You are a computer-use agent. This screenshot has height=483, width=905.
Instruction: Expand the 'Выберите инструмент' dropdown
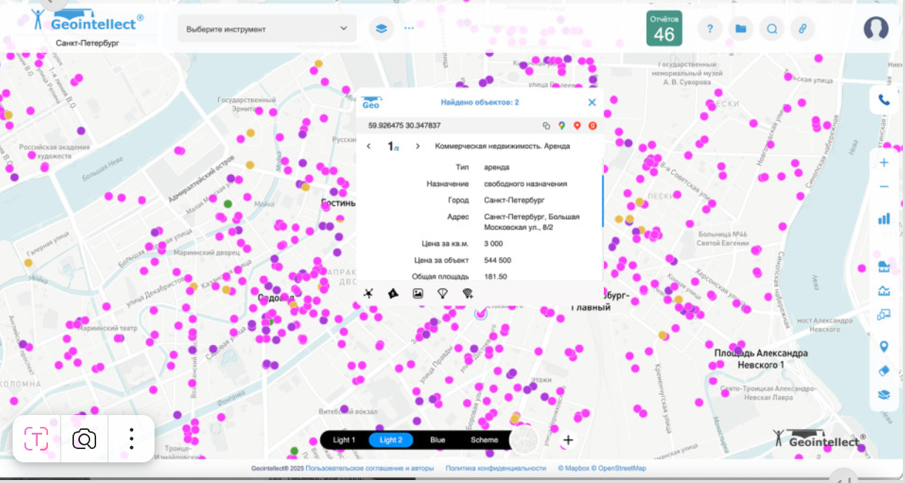click(267, 29)
